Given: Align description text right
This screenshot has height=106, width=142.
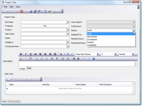Looking at the screenshot, I should coord(50,54).
